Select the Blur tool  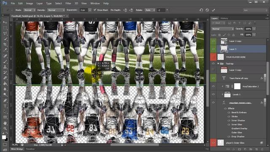click(5, 89)
